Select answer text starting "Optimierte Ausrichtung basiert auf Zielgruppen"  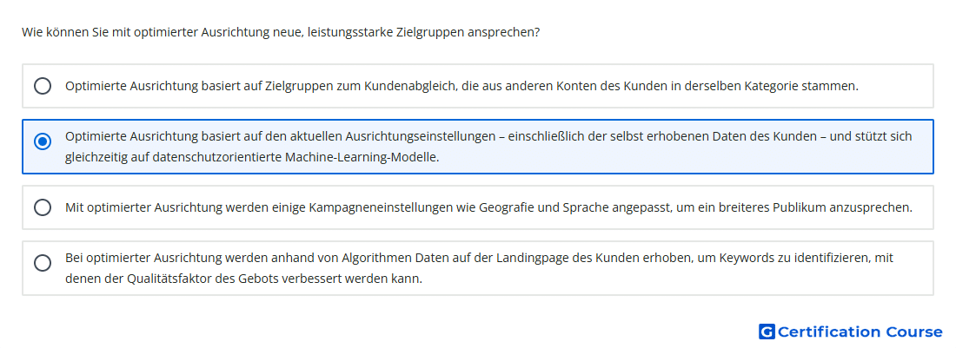point(461,86)
